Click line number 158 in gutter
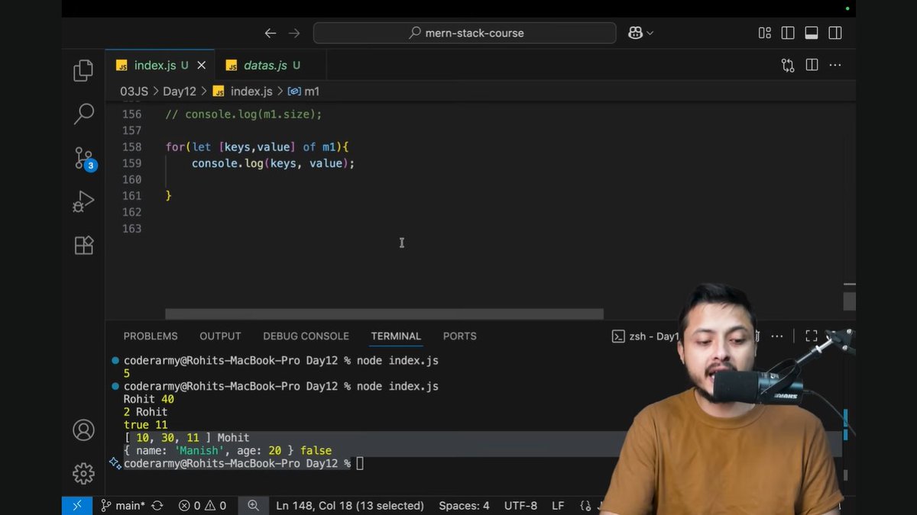 131,146
